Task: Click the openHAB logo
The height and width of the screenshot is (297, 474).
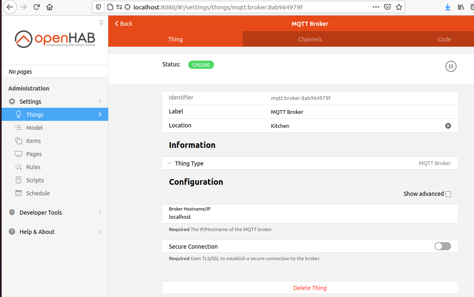Action: click(55, 39)
